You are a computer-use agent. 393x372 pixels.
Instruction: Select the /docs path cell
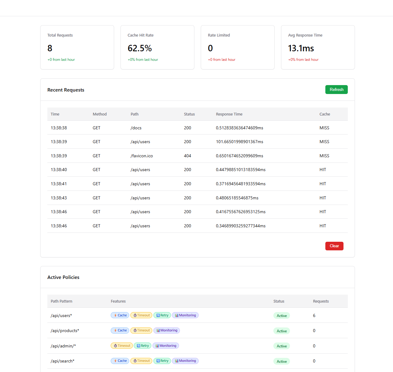(x=136, y=128)
